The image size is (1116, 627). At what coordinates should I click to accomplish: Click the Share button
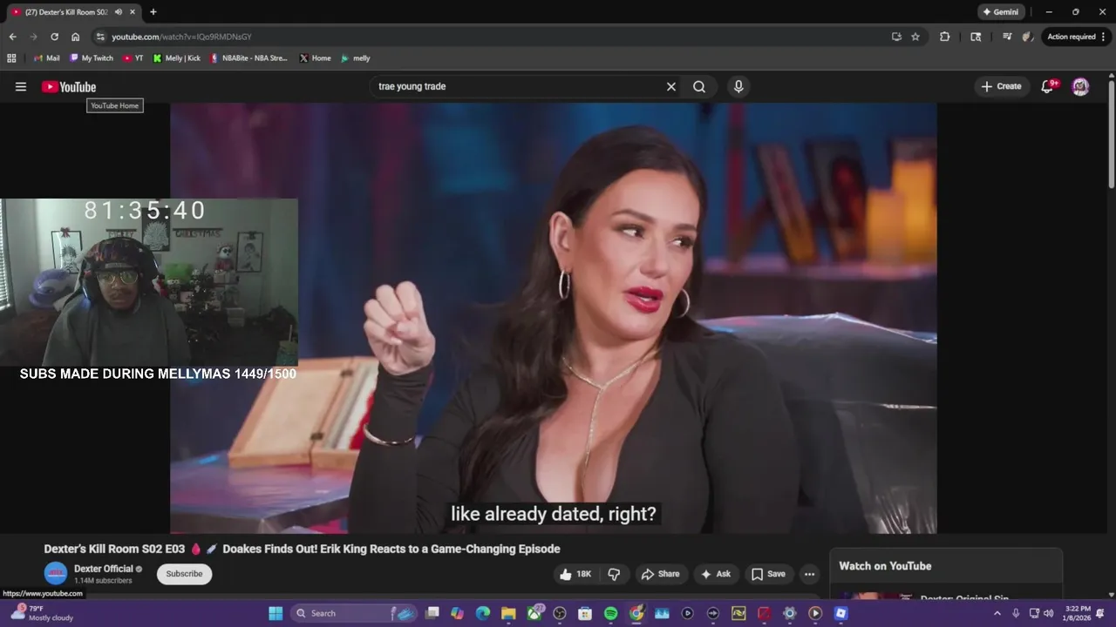660,574
